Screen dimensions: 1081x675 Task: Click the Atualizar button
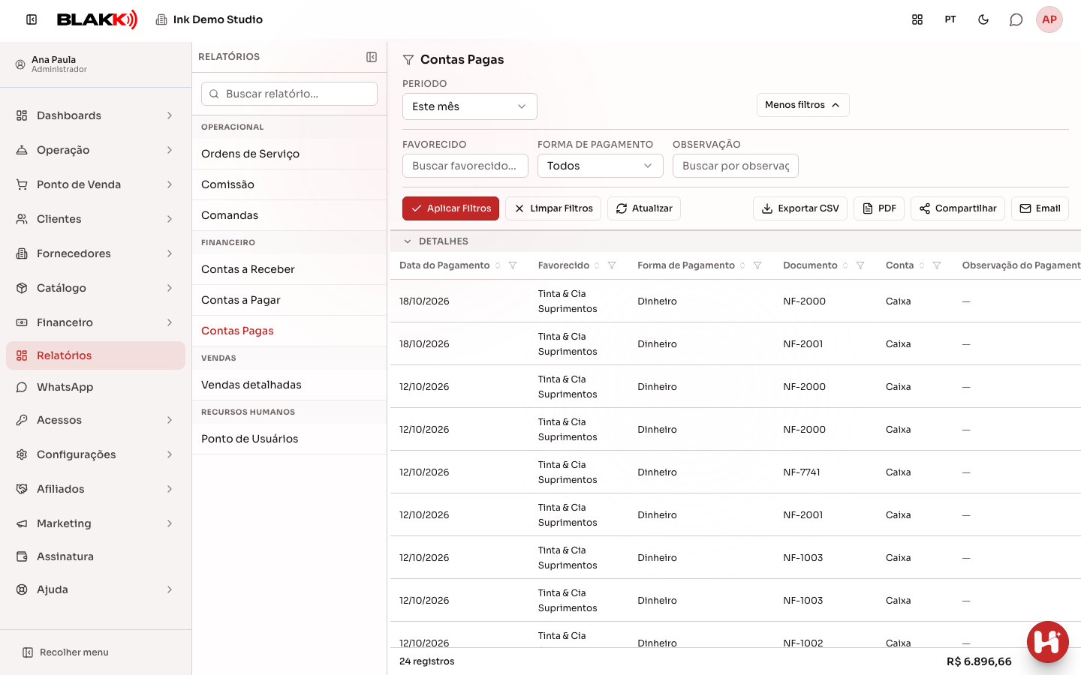[x=644, y=208]
